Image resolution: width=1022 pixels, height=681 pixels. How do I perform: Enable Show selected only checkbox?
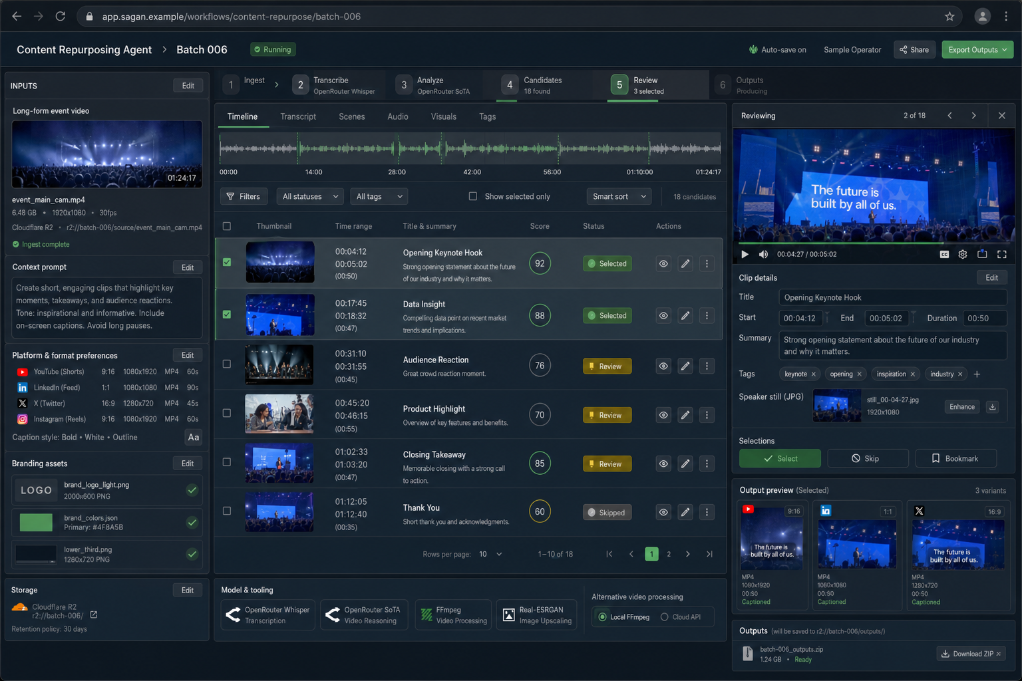473,196
